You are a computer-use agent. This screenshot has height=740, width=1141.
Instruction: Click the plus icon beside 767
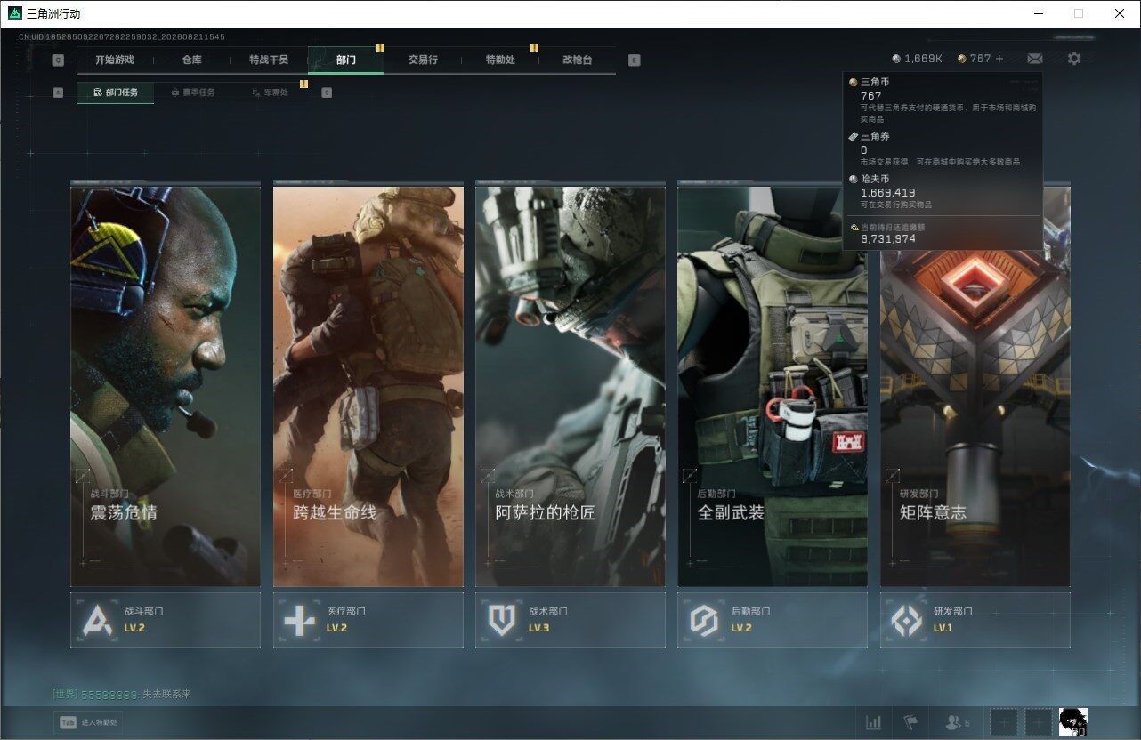[x=999, y=59]
